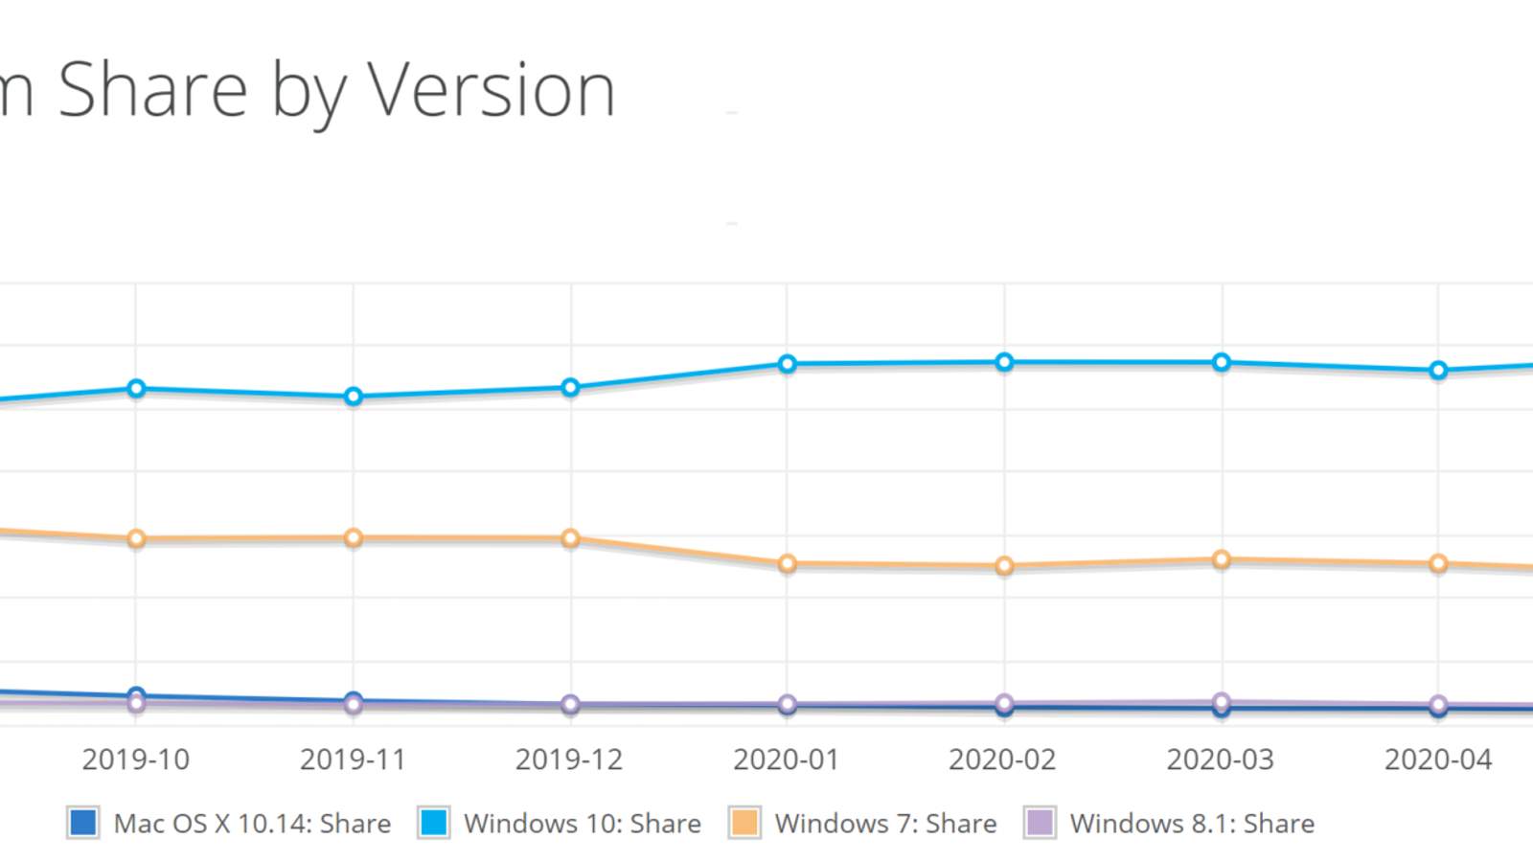Viewport: 1533px width, 862px height.
Task: Select the Windows 10 data point at 2019-10
Action: point(136,389)
